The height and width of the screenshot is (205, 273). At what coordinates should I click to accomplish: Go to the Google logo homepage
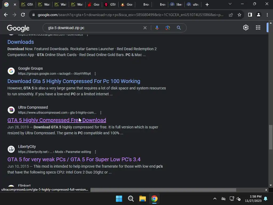click(x=18, y=28)
